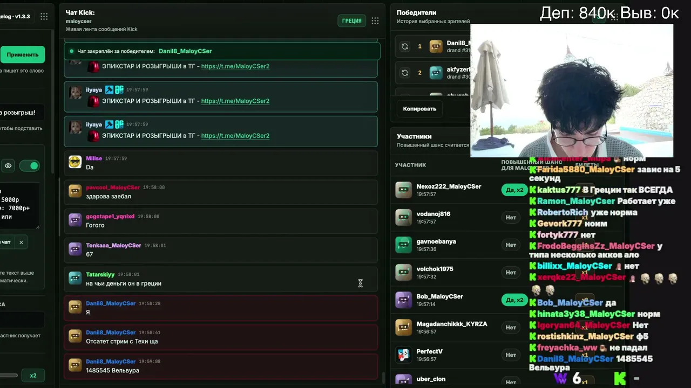Toggle 'Нет' boost for Magadanchikkk_KYRZA
This screenshot has width=691, height=388.
coord(511,327)
